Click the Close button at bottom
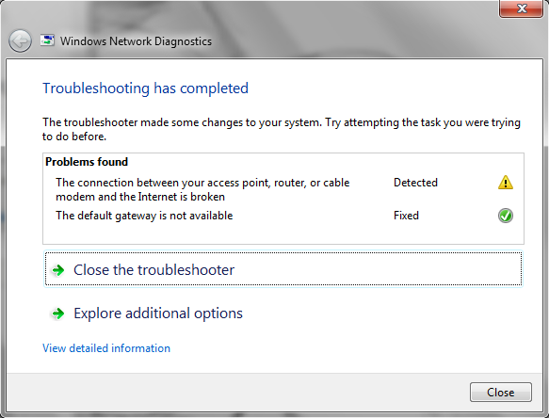The width and height of the screenshot is (549, 418). pos(500,392)
